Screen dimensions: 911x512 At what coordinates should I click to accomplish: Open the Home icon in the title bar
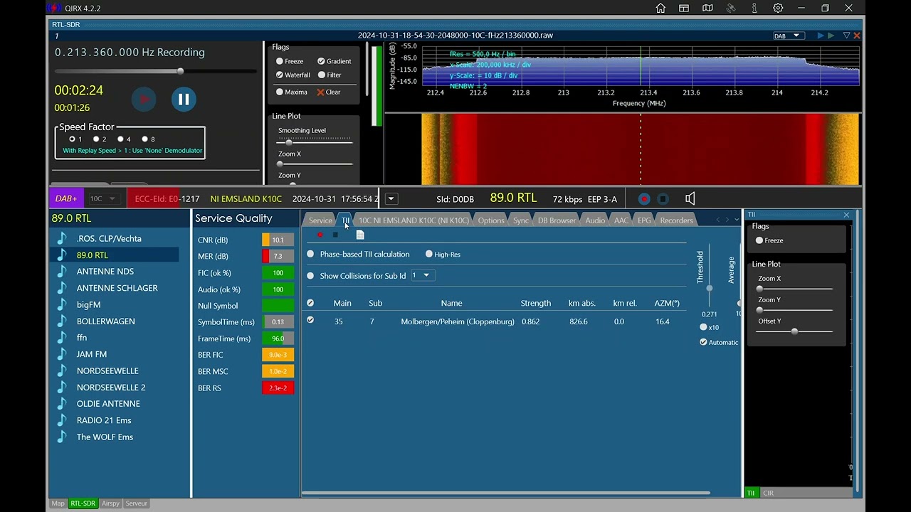coord(660,9)
